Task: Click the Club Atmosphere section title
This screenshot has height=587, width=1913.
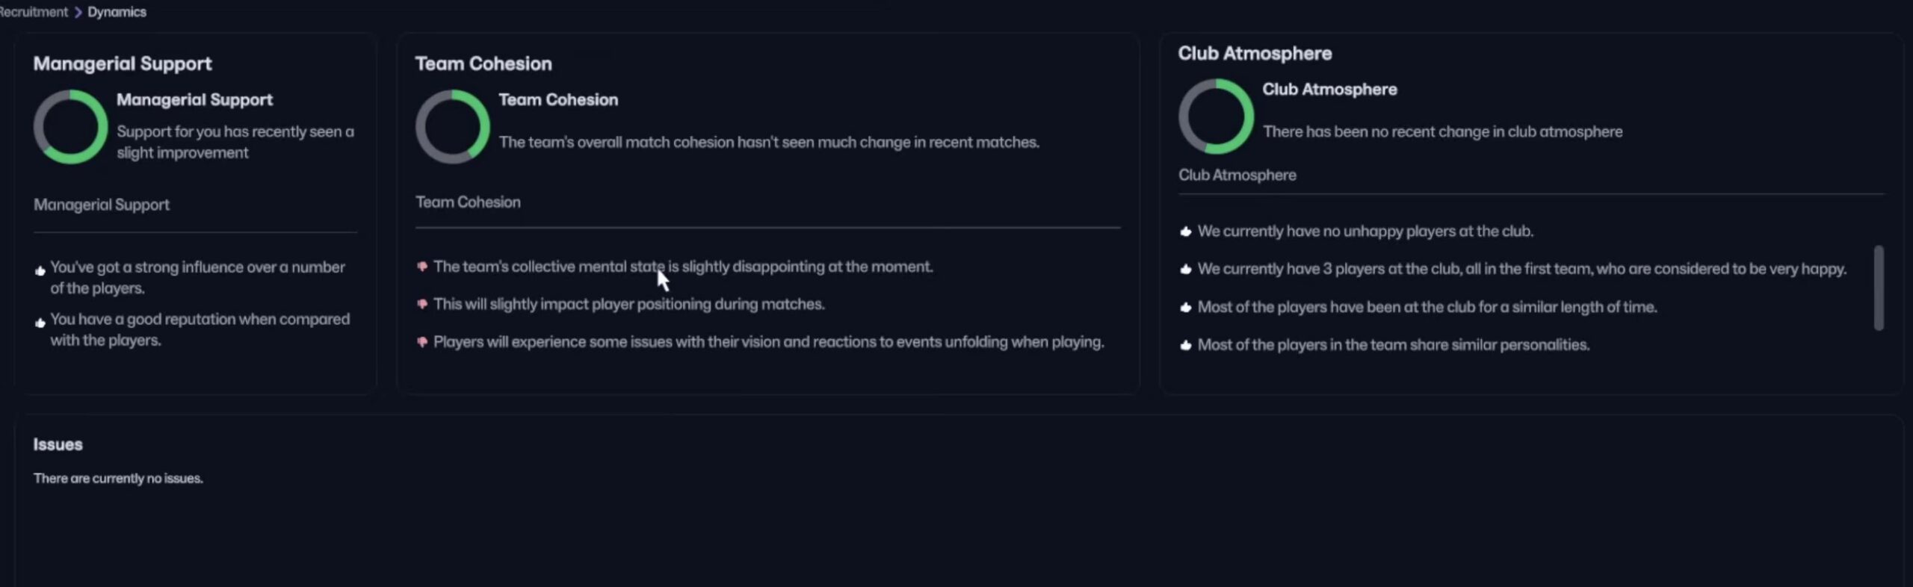Action: [1255, 52]
